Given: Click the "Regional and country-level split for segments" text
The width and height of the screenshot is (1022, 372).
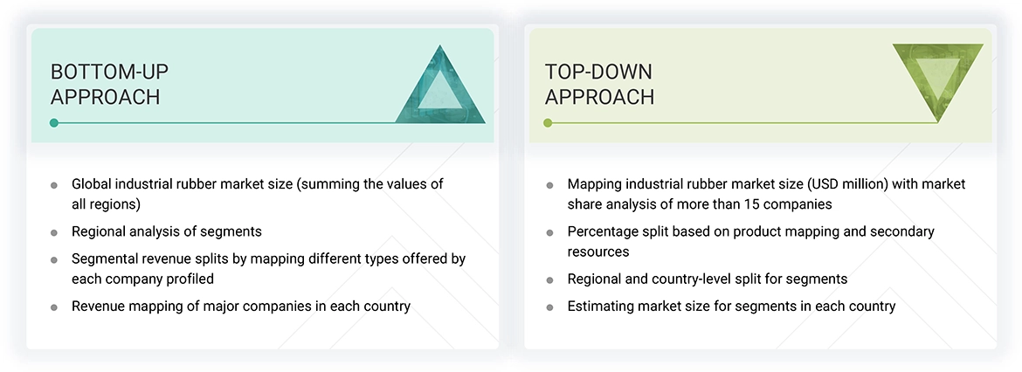Looking at the screenshot, I should pos(708,279).
